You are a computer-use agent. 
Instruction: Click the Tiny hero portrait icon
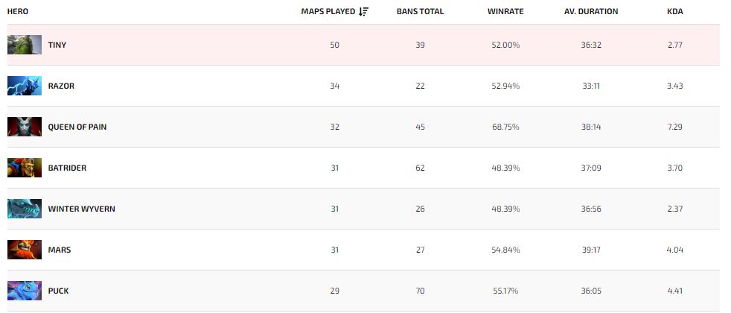(25, 45)
